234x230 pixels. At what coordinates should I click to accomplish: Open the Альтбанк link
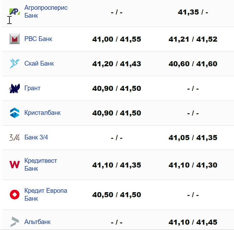pyautogui.click(x=37, y=222)
